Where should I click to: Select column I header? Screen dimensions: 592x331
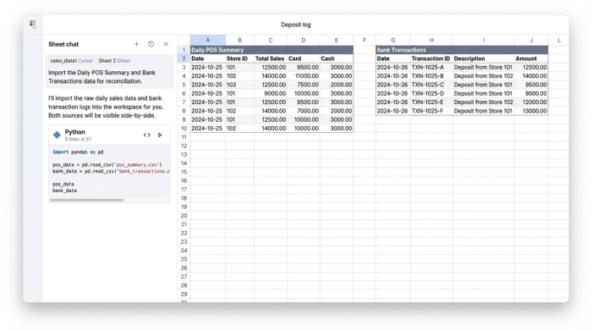coord(484,40)
